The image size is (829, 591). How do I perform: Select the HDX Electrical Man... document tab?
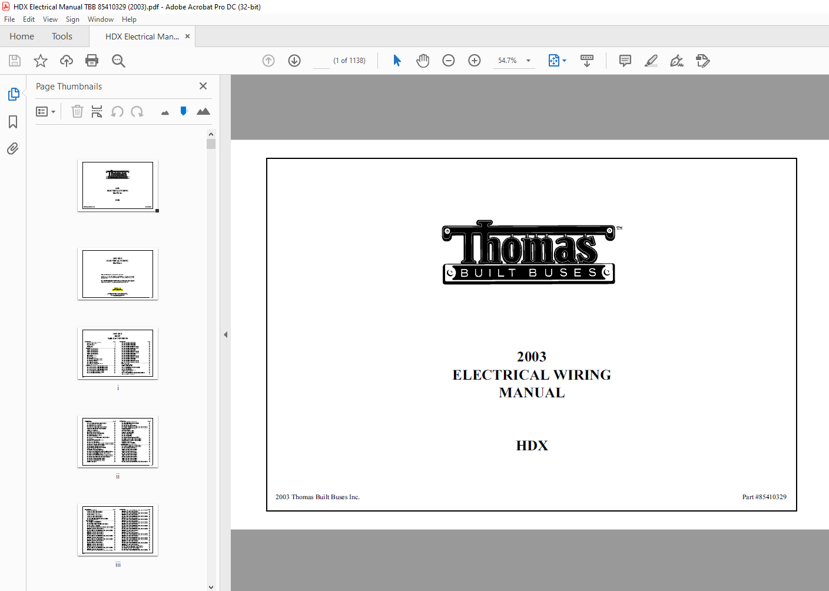tap(142, 36)
